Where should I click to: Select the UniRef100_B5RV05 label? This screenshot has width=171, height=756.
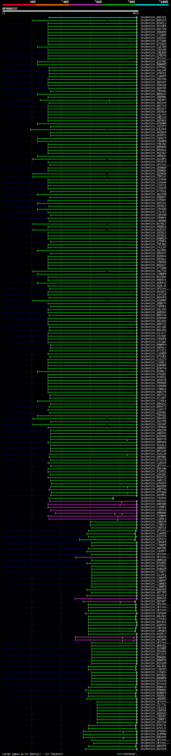(153, 598)
